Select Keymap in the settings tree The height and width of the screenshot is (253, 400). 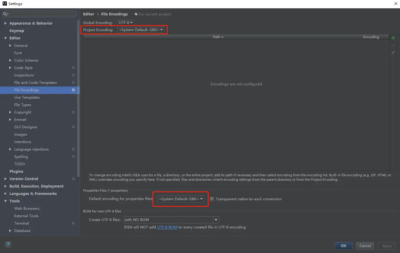pyautogui.click(x=17, y=31)
